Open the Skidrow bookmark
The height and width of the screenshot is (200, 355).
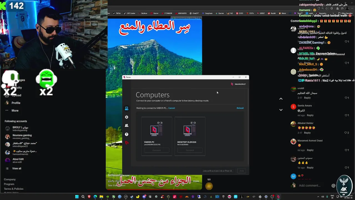tap(143, 13)
